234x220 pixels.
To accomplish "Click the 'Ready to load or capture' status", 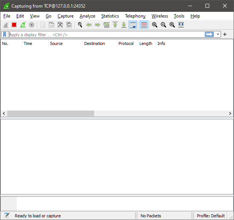I will coord(38,216).
